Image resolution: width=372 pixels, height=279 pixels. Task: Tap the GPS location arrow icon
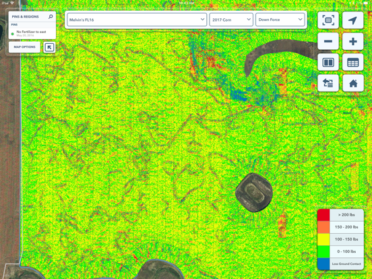(x=352, y=20)
